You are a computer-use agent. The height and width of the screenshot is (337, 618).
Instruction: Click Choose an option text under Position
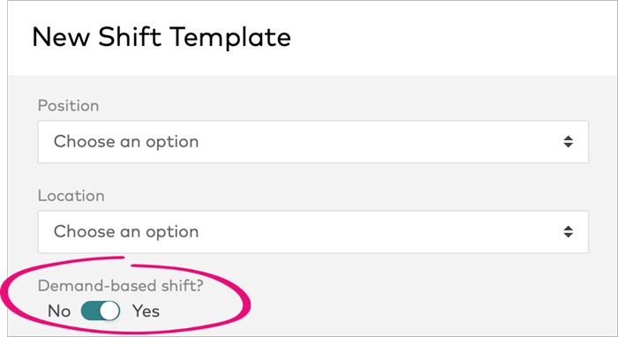[126, 142]
